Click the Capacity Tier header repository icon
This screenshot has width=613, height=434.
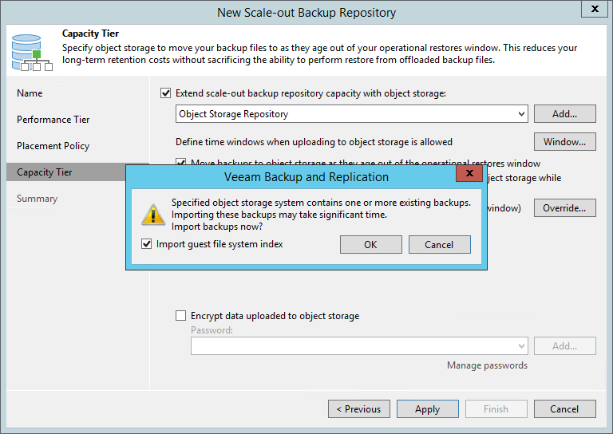[32, 50]
